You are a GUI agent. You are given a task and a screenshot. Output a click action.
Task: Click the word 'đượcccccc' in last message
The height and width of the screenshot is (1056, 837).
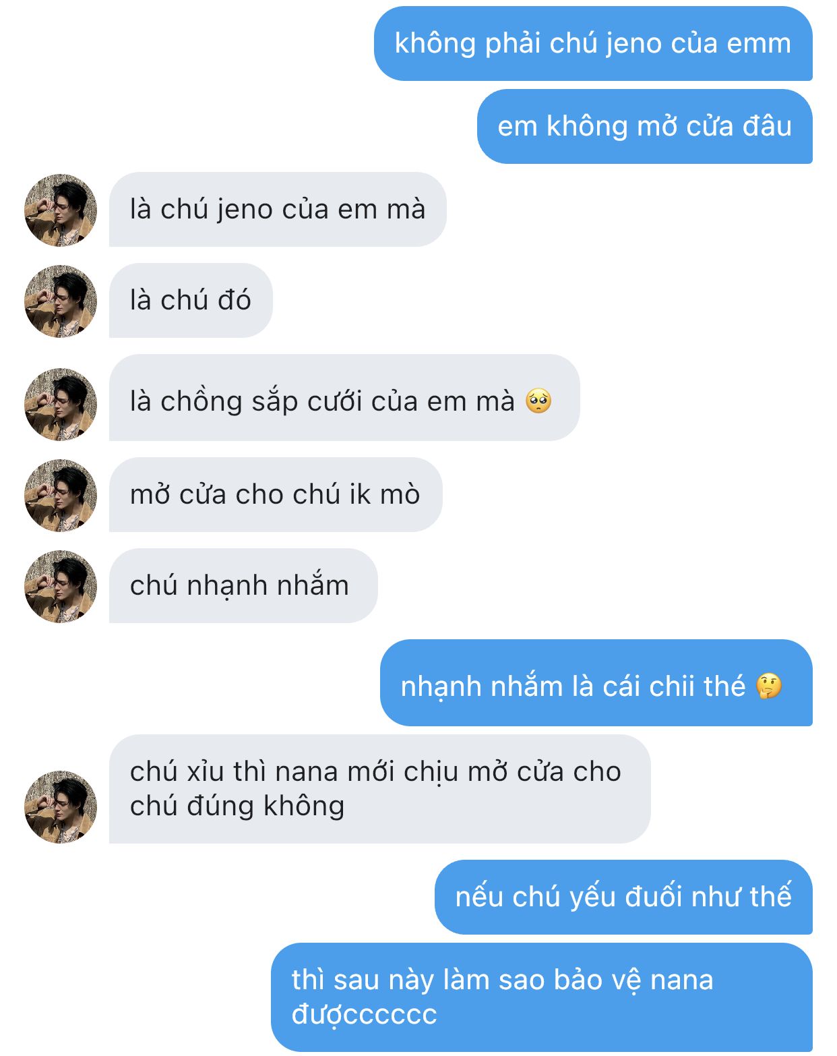click(365, 1015)
